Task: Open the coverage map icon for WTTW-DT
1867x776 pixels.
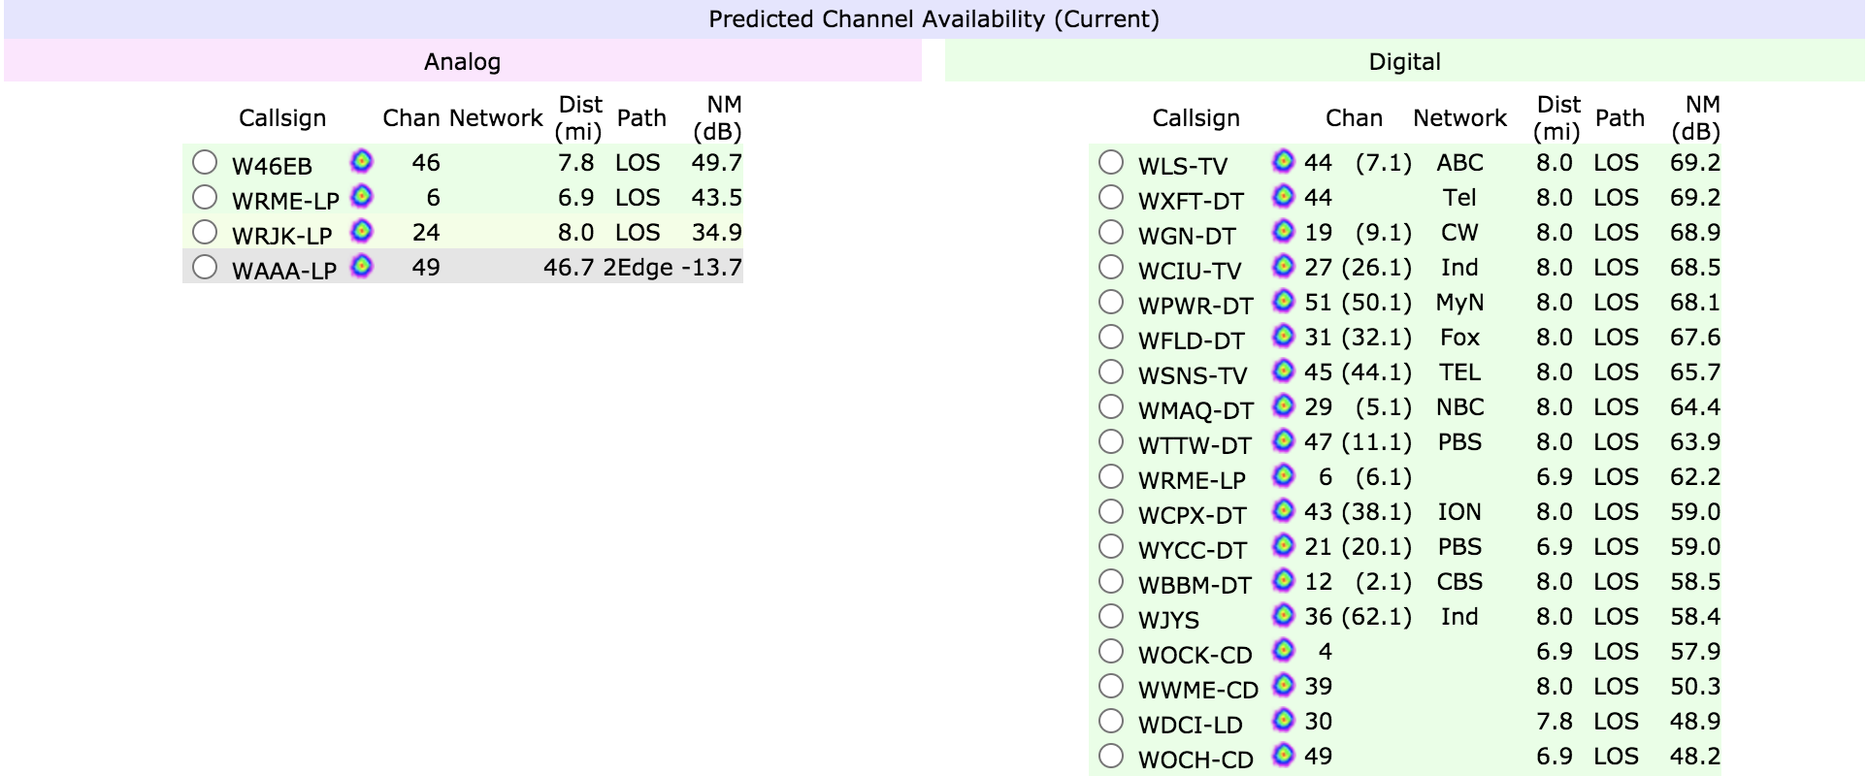Action: point(1284,439)
